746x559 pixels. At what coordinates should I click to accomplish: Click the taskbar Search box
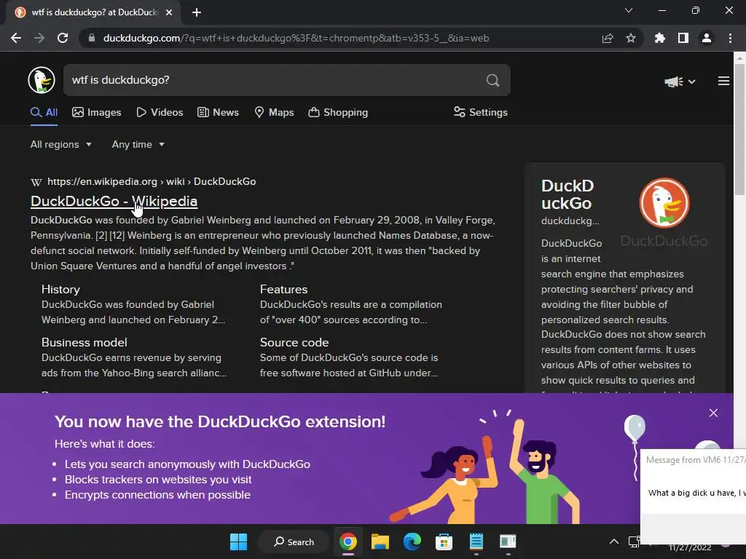coord(294,542)
